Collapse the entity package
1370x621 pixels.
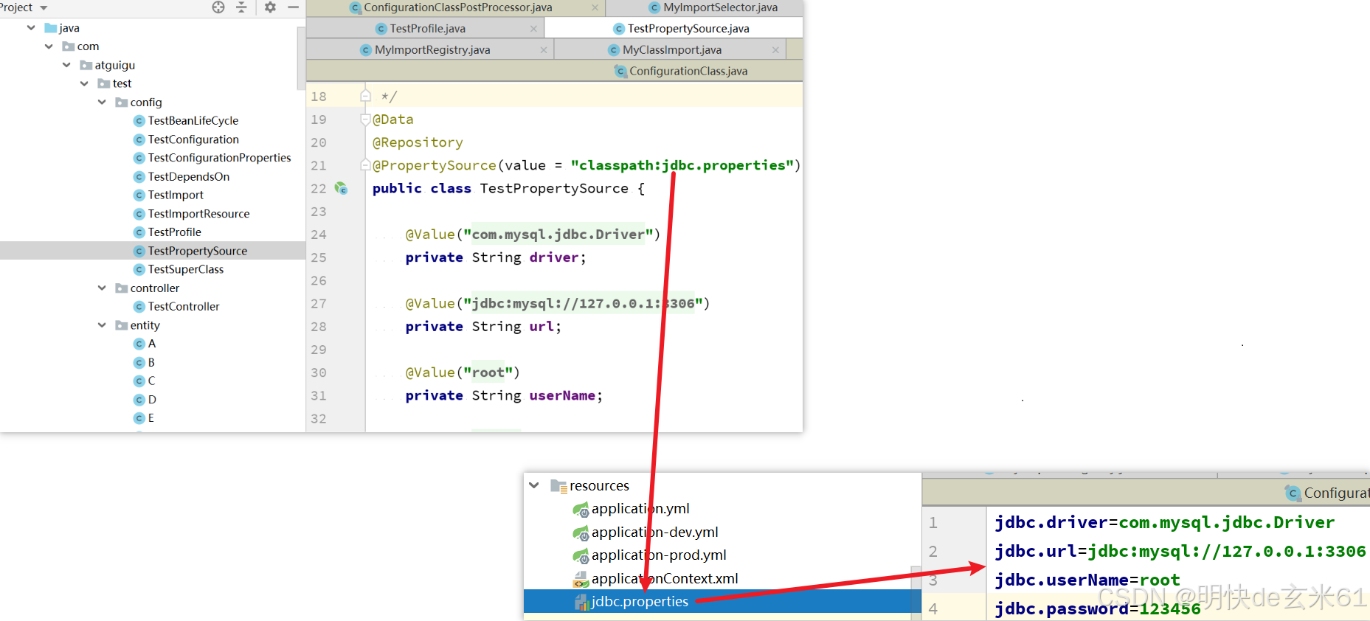point(102,325)
